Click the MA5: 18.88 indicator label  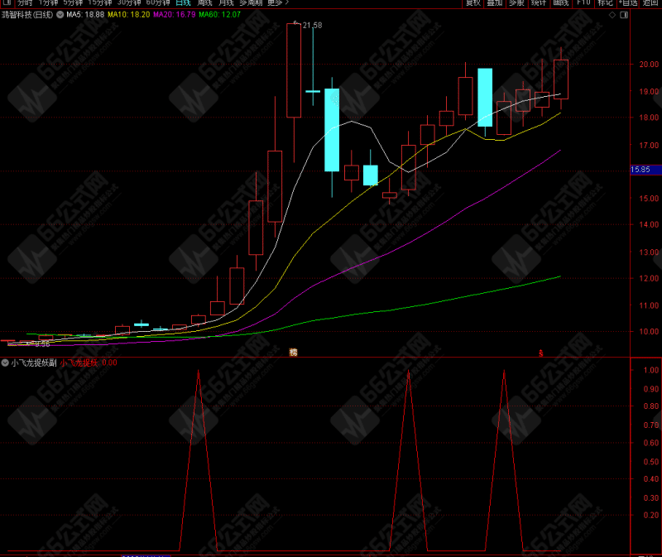coord(85,14)
